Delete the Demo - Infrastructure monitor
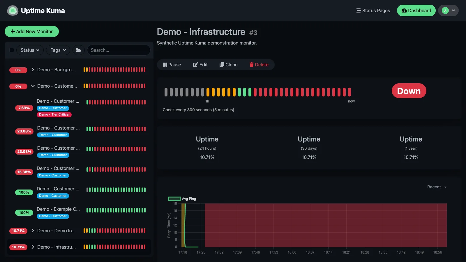 click(x=259, y=65)
